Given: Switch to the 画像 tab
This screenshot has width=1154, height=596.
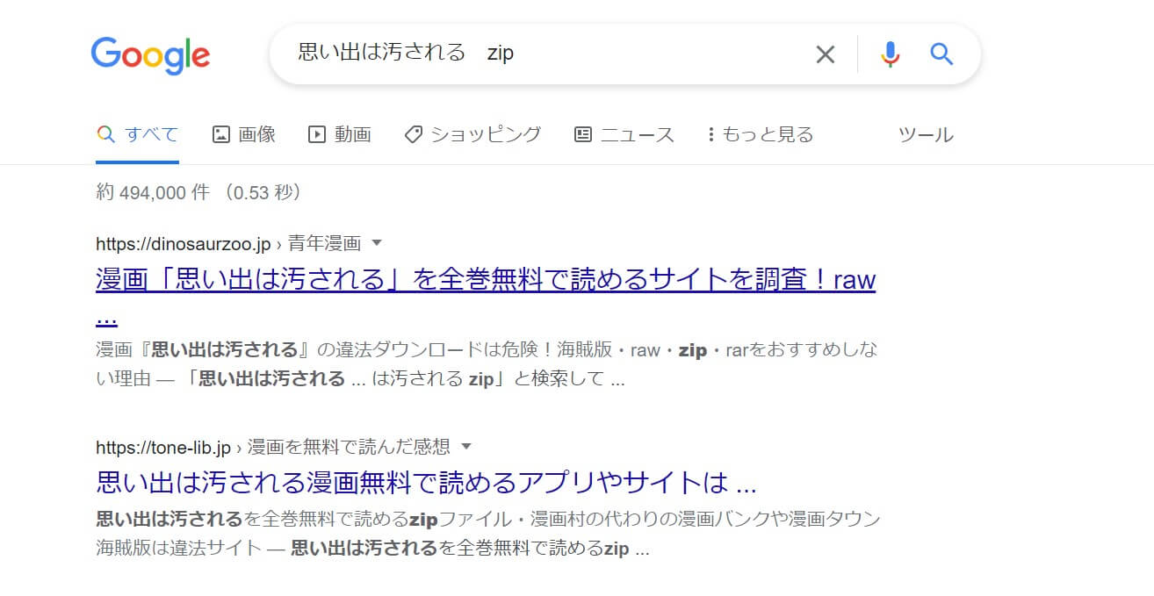Looking at the screenshot, I should (244, 134).
